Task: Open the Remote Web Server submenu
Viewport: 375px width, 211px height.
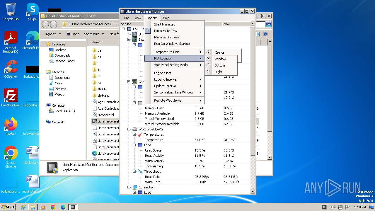Action: pyautogui.click(x=174, y=101)
